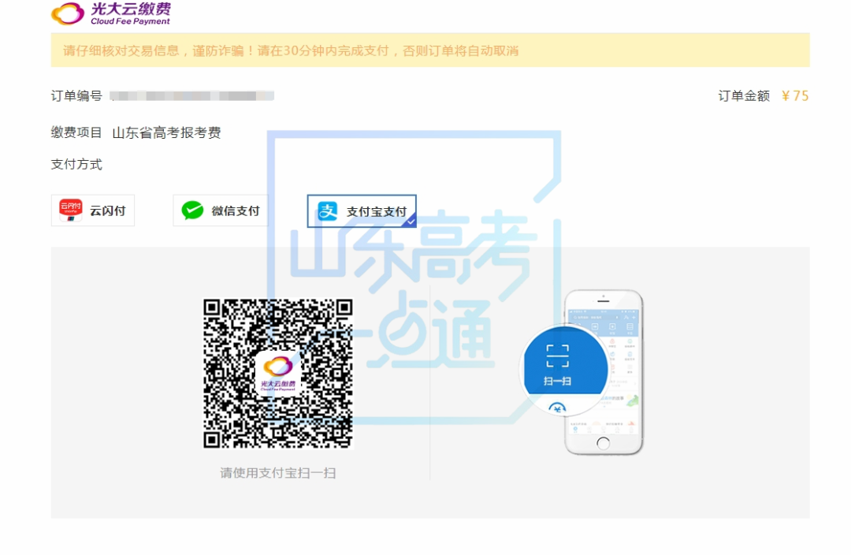Select the 支付宝支付 payment option
The width and height of the screenshot is (851, 555).
[362, 210]
